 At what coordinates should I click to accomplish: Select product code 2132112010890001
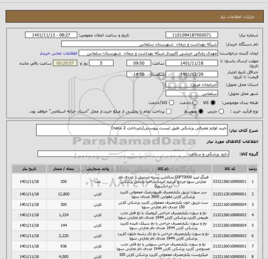click(x=230, y=194)
